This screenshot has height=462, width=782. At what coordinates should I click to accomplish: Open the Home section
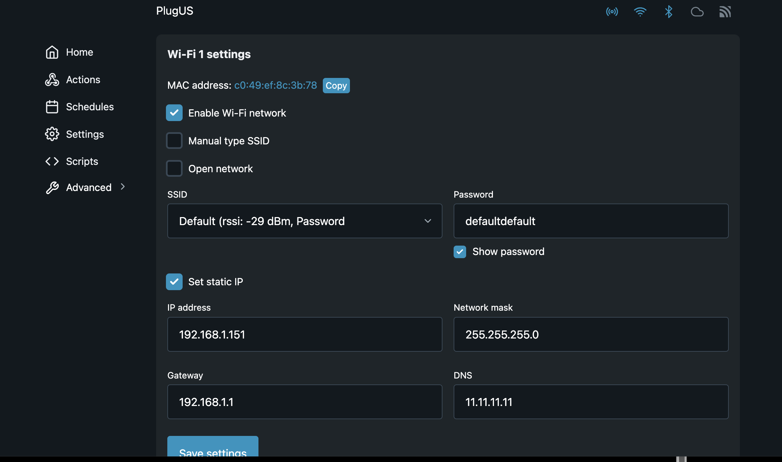[x=79, y=52]
